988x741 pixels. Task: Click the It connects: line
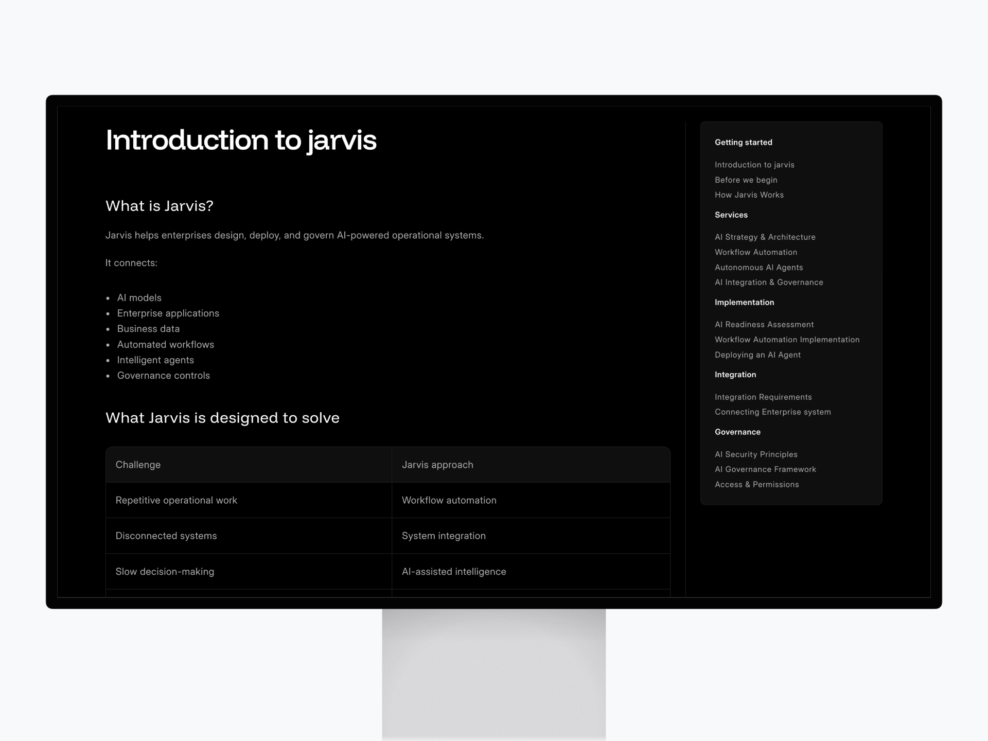pos(131,263)
